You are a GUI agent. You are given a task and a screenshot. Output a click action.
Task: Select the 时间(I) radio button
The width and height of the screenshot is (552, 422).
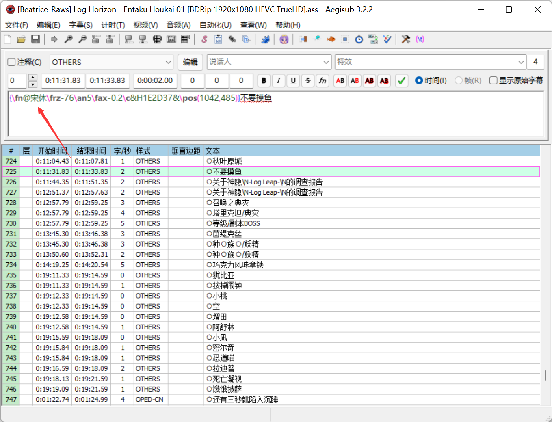431,80
